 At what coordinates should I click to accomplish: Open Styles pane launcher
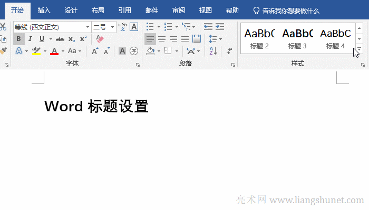coord(363,65)
